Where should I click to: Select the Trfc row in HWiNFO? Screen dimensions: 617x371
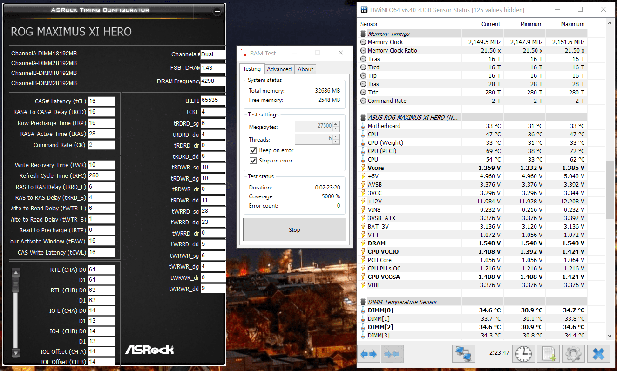(473, 92)
